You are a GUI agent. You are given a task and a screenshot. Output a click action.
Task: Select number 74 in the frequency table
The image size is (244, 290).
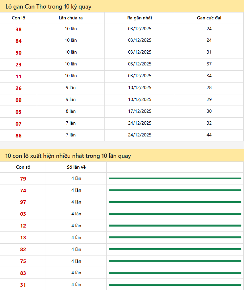23,190
